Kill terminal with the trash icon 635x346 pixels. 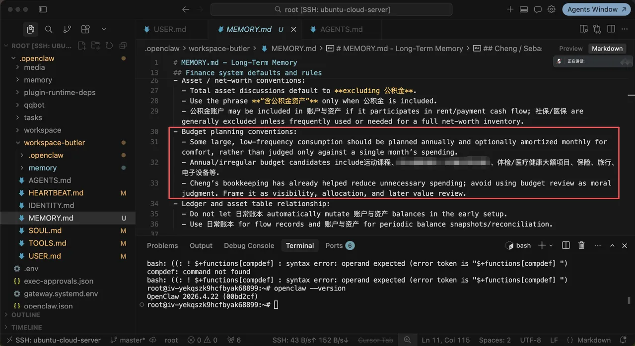click(x=581, y=245)
